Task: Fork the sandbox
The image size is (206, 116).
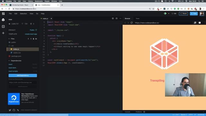Action: [194, 14]
